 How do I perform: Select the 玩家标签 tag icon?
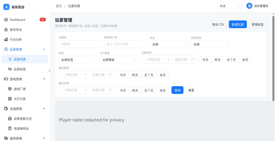coord(10,69)
